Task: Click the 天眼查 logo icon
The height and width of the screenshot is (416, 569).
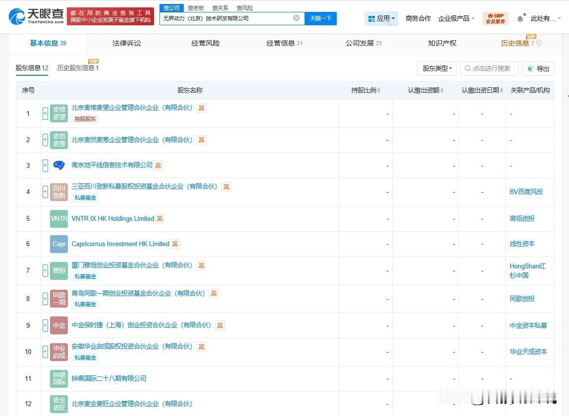Action: coord(17,15)
